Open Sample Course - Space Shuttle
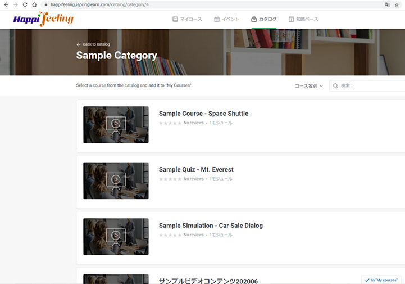This screenshot has height=284, width=405. [203, 114]
